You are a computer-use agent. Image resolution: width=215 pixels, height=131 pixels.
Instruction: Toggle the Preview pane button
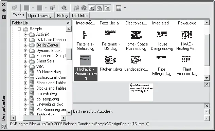100,8
